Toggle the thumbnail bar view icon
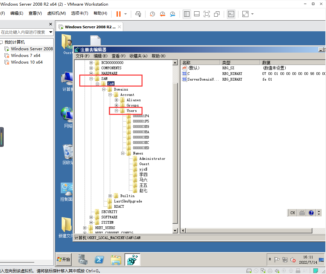Viewport: 326px width, 274px height. (197, 14)
